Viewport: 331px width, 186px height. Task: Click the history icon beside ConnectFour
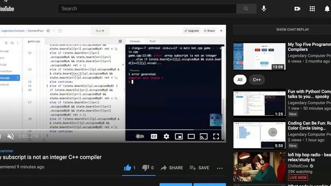pyautogui.click(x=60, y=31)
